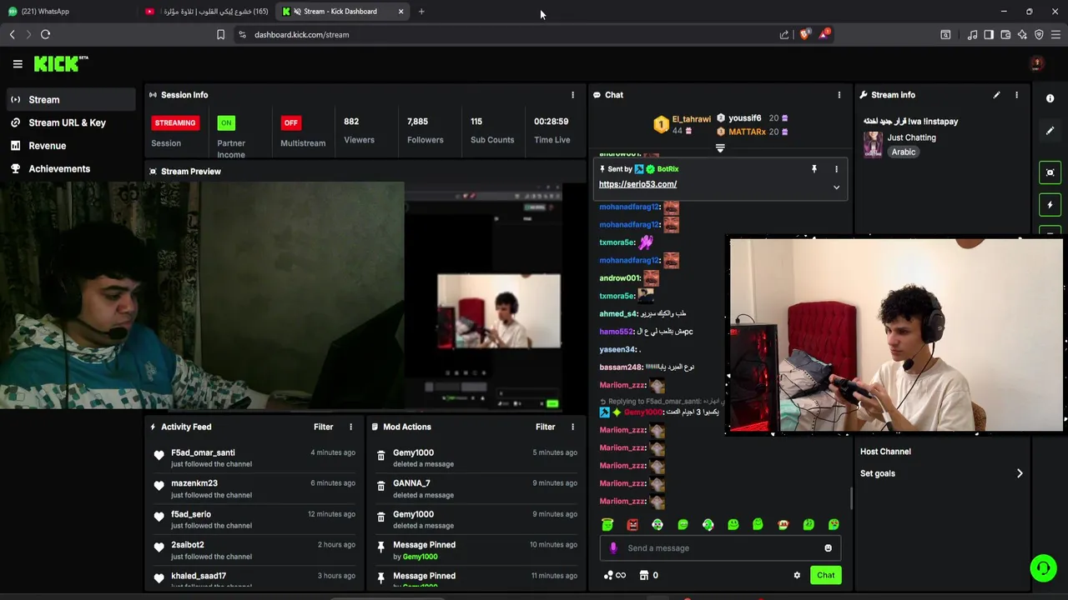Click the chat scrollbar

click(851, 497)
